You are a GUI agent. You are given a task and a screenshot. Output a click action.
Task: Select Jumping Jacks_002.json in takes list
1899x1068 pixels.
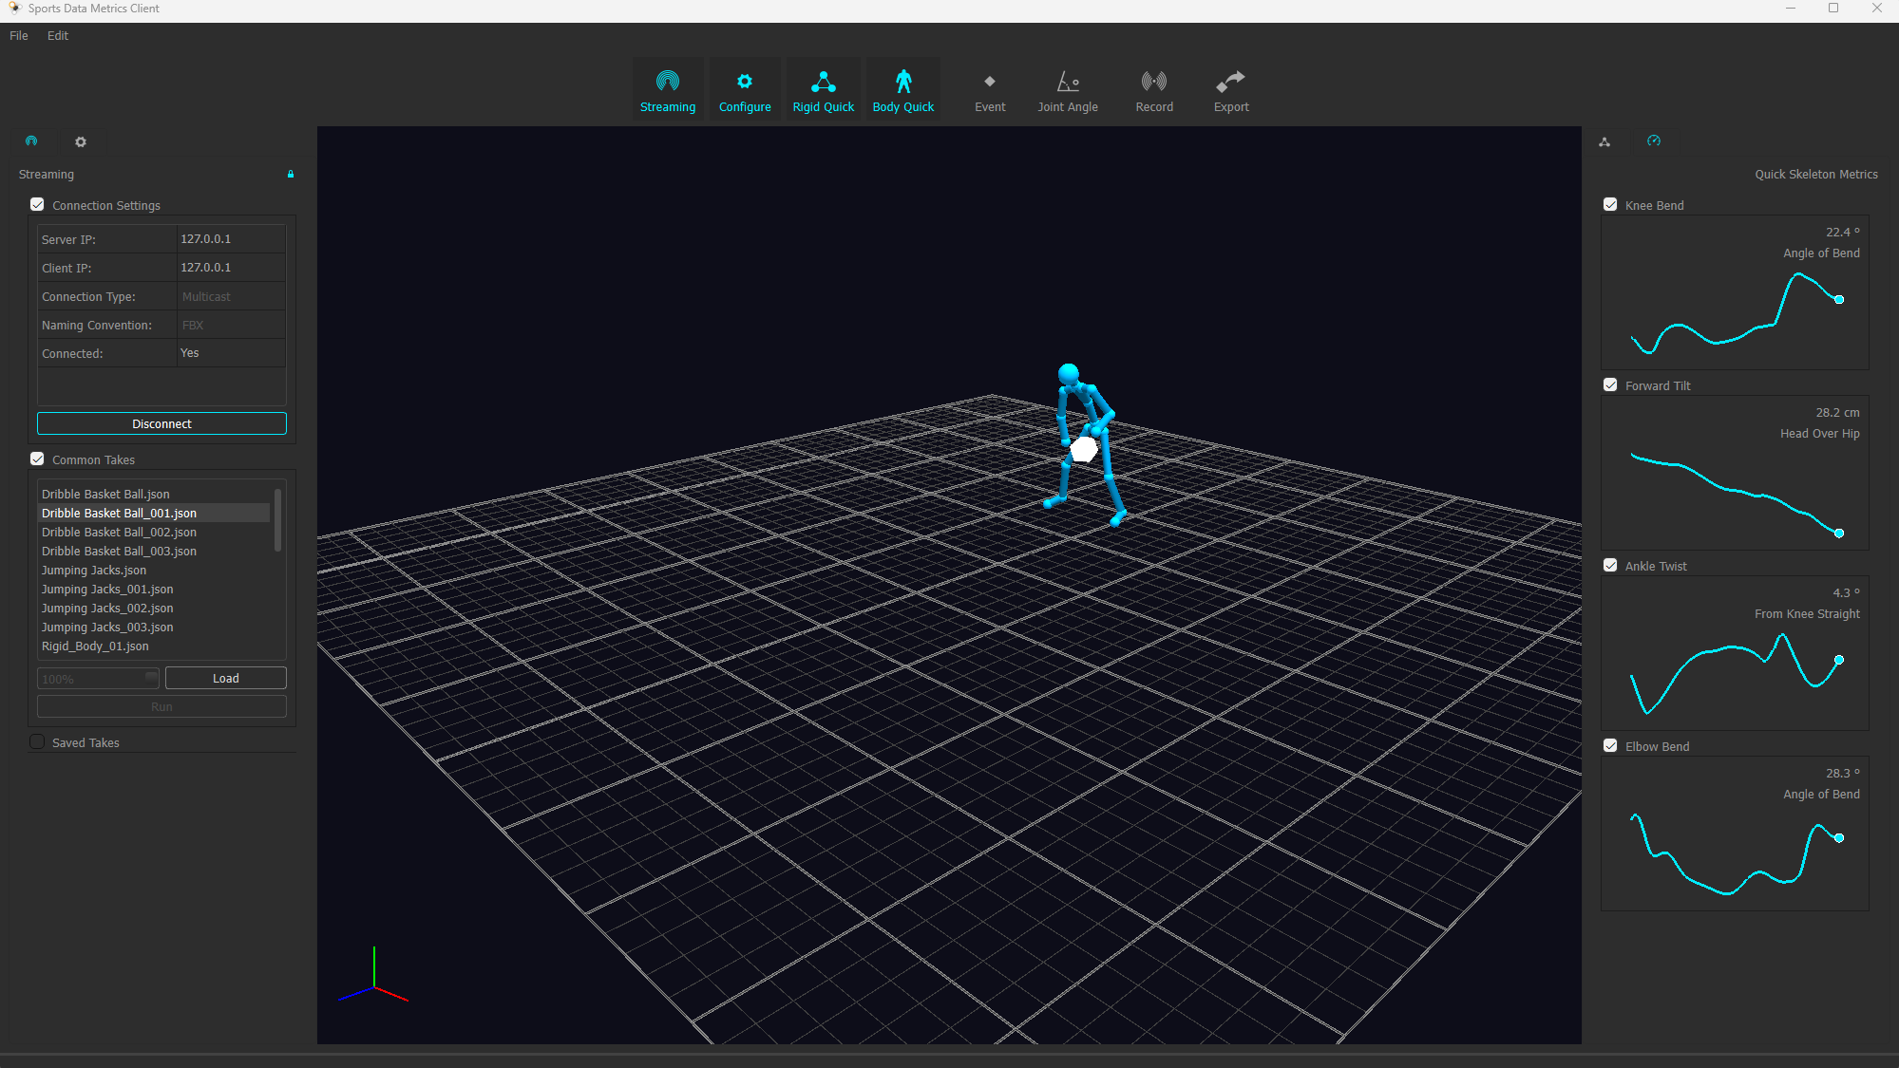[107, 609]
